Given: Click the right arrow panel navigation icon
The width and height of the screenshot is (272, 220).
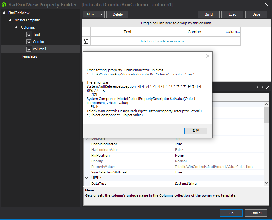Looking at the screenshot, I should (263, 87).
